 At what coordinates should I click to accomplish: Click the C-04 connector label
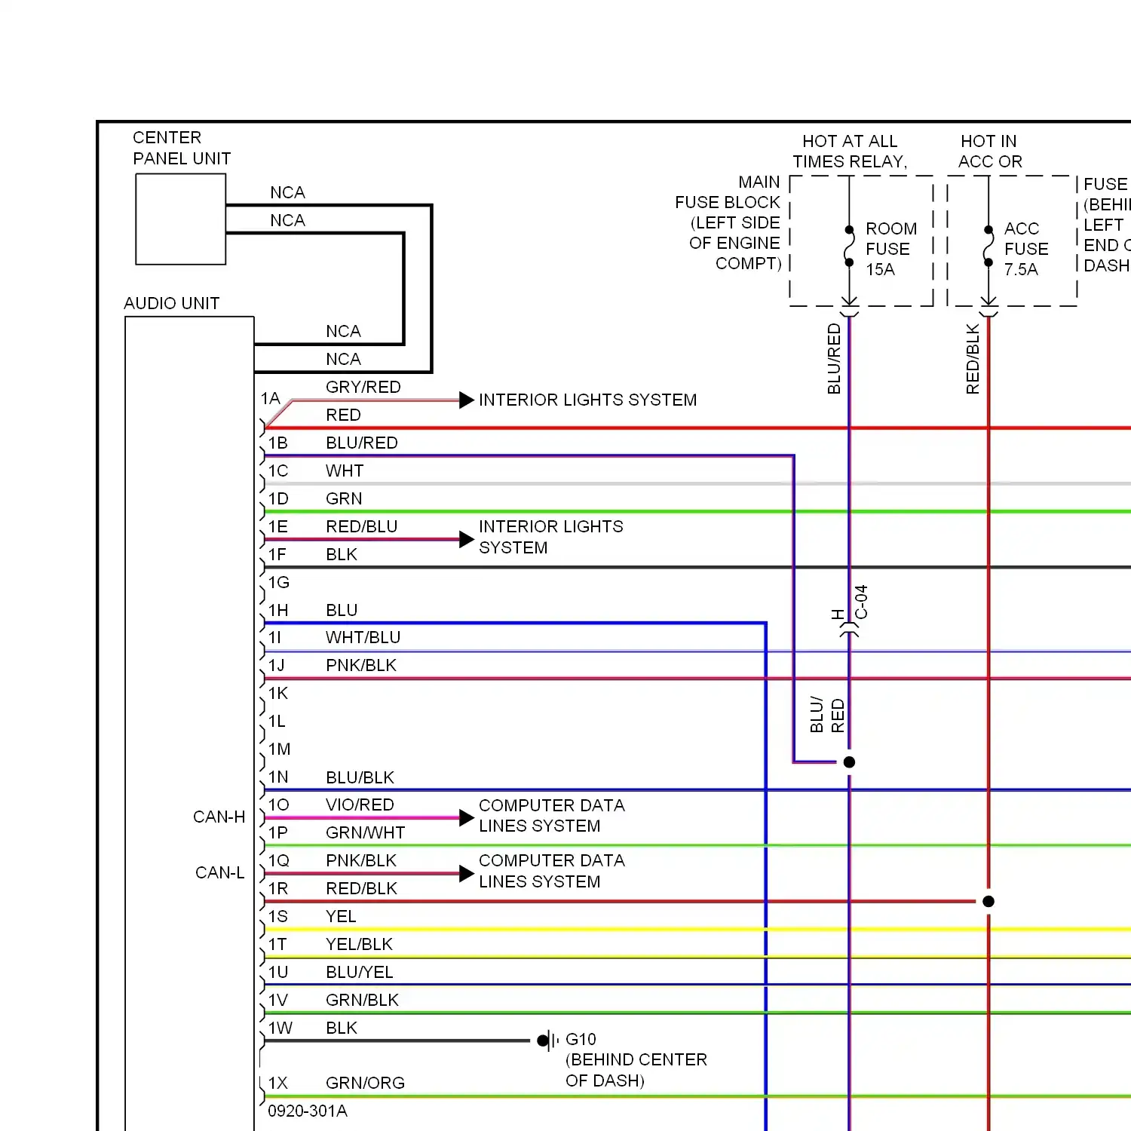coord(861,602)
